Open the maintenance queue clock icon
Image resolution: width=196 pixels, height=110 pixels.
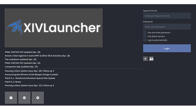pyautogui.click(x=11, y=98)
